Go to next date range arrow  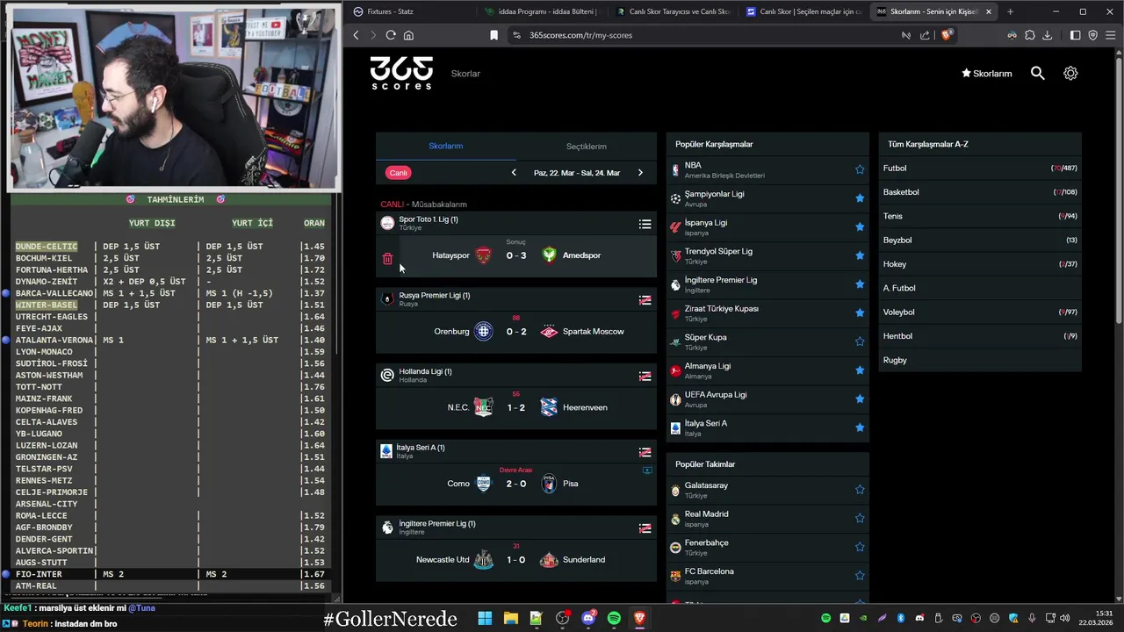pyautogui.click(x=640, y=173)
